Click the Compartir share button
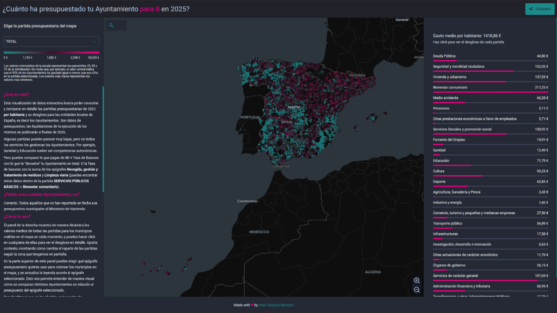Screen dimensions: 557x313 (x=539, y=9)
